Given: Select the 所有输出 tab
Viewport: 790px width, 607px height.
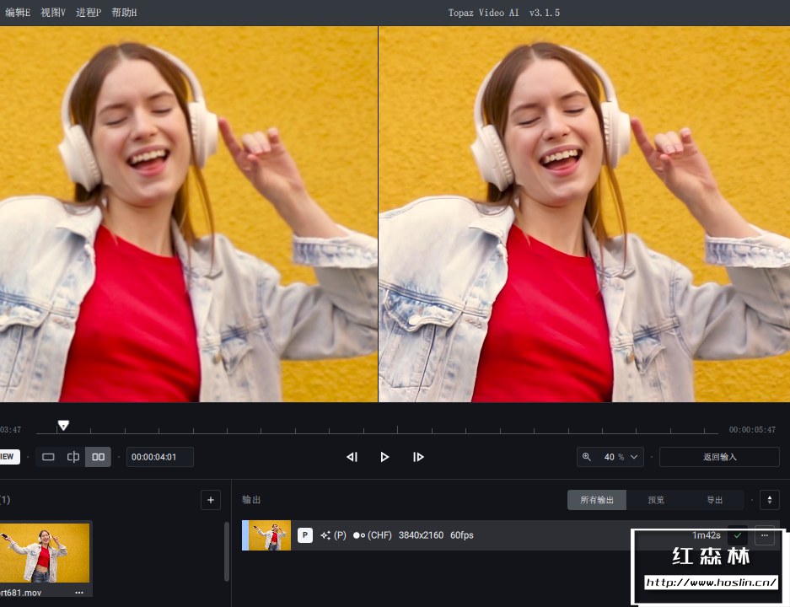Looking at the screenshot, I should point(597,500).
